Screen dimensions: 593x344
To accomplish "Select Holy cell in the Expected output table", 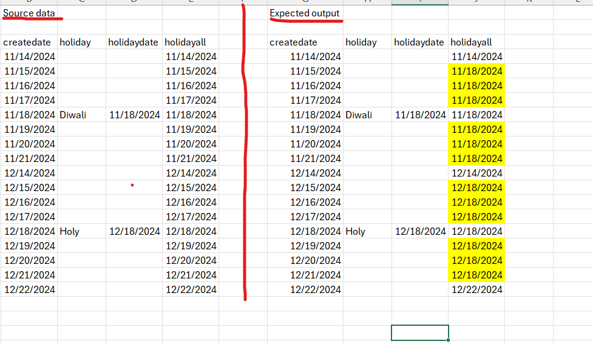I will 367,231.
